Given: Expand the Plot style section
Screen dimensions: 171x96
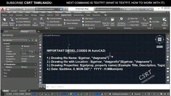Looking at the screenshot, I should click(35, 70).
